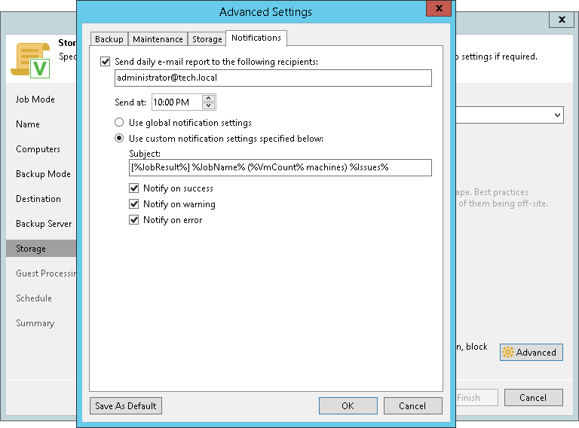The image size is (579, 428).
Task: Go to the Schedule wizard step
Action: [x=34, y=298]
